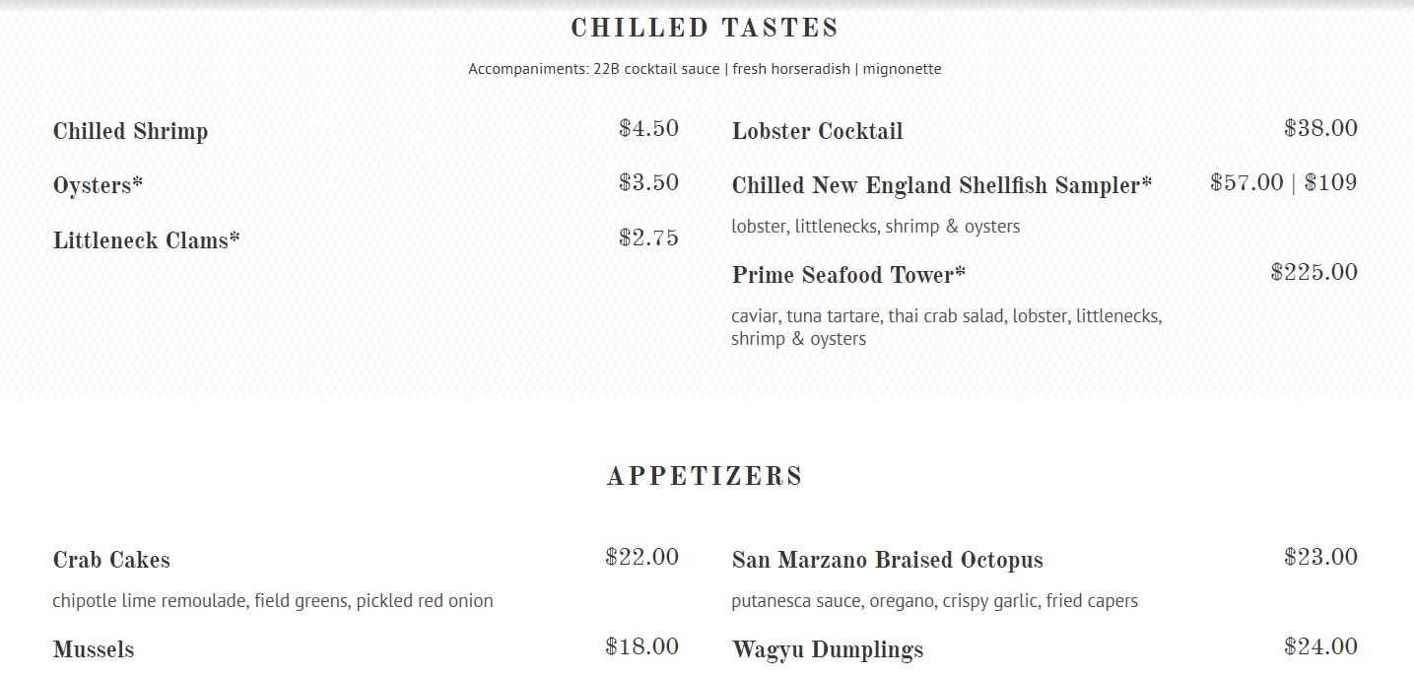Click the Oysters menu item name
The width and height of the screenshot is (1414, 678).
tap(98, 185)
